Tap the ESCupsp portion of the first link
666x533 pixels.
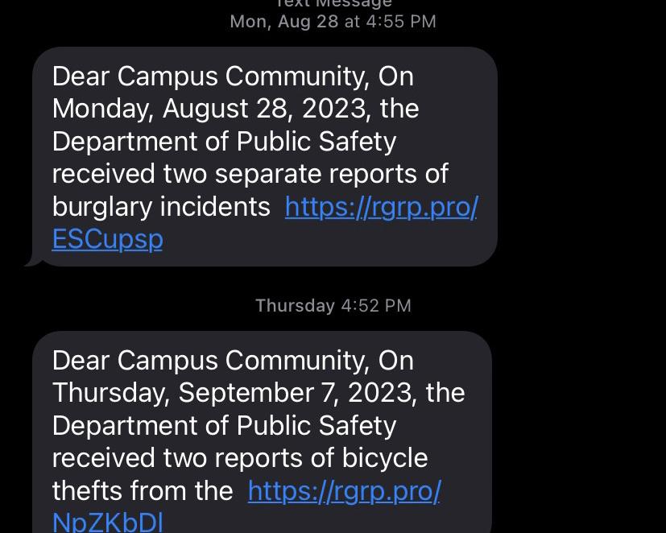(x=107, y=240)
